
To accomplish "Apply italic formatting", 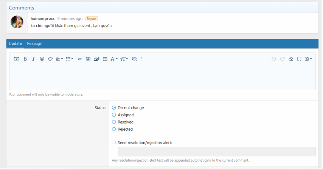I will [33, 59].
